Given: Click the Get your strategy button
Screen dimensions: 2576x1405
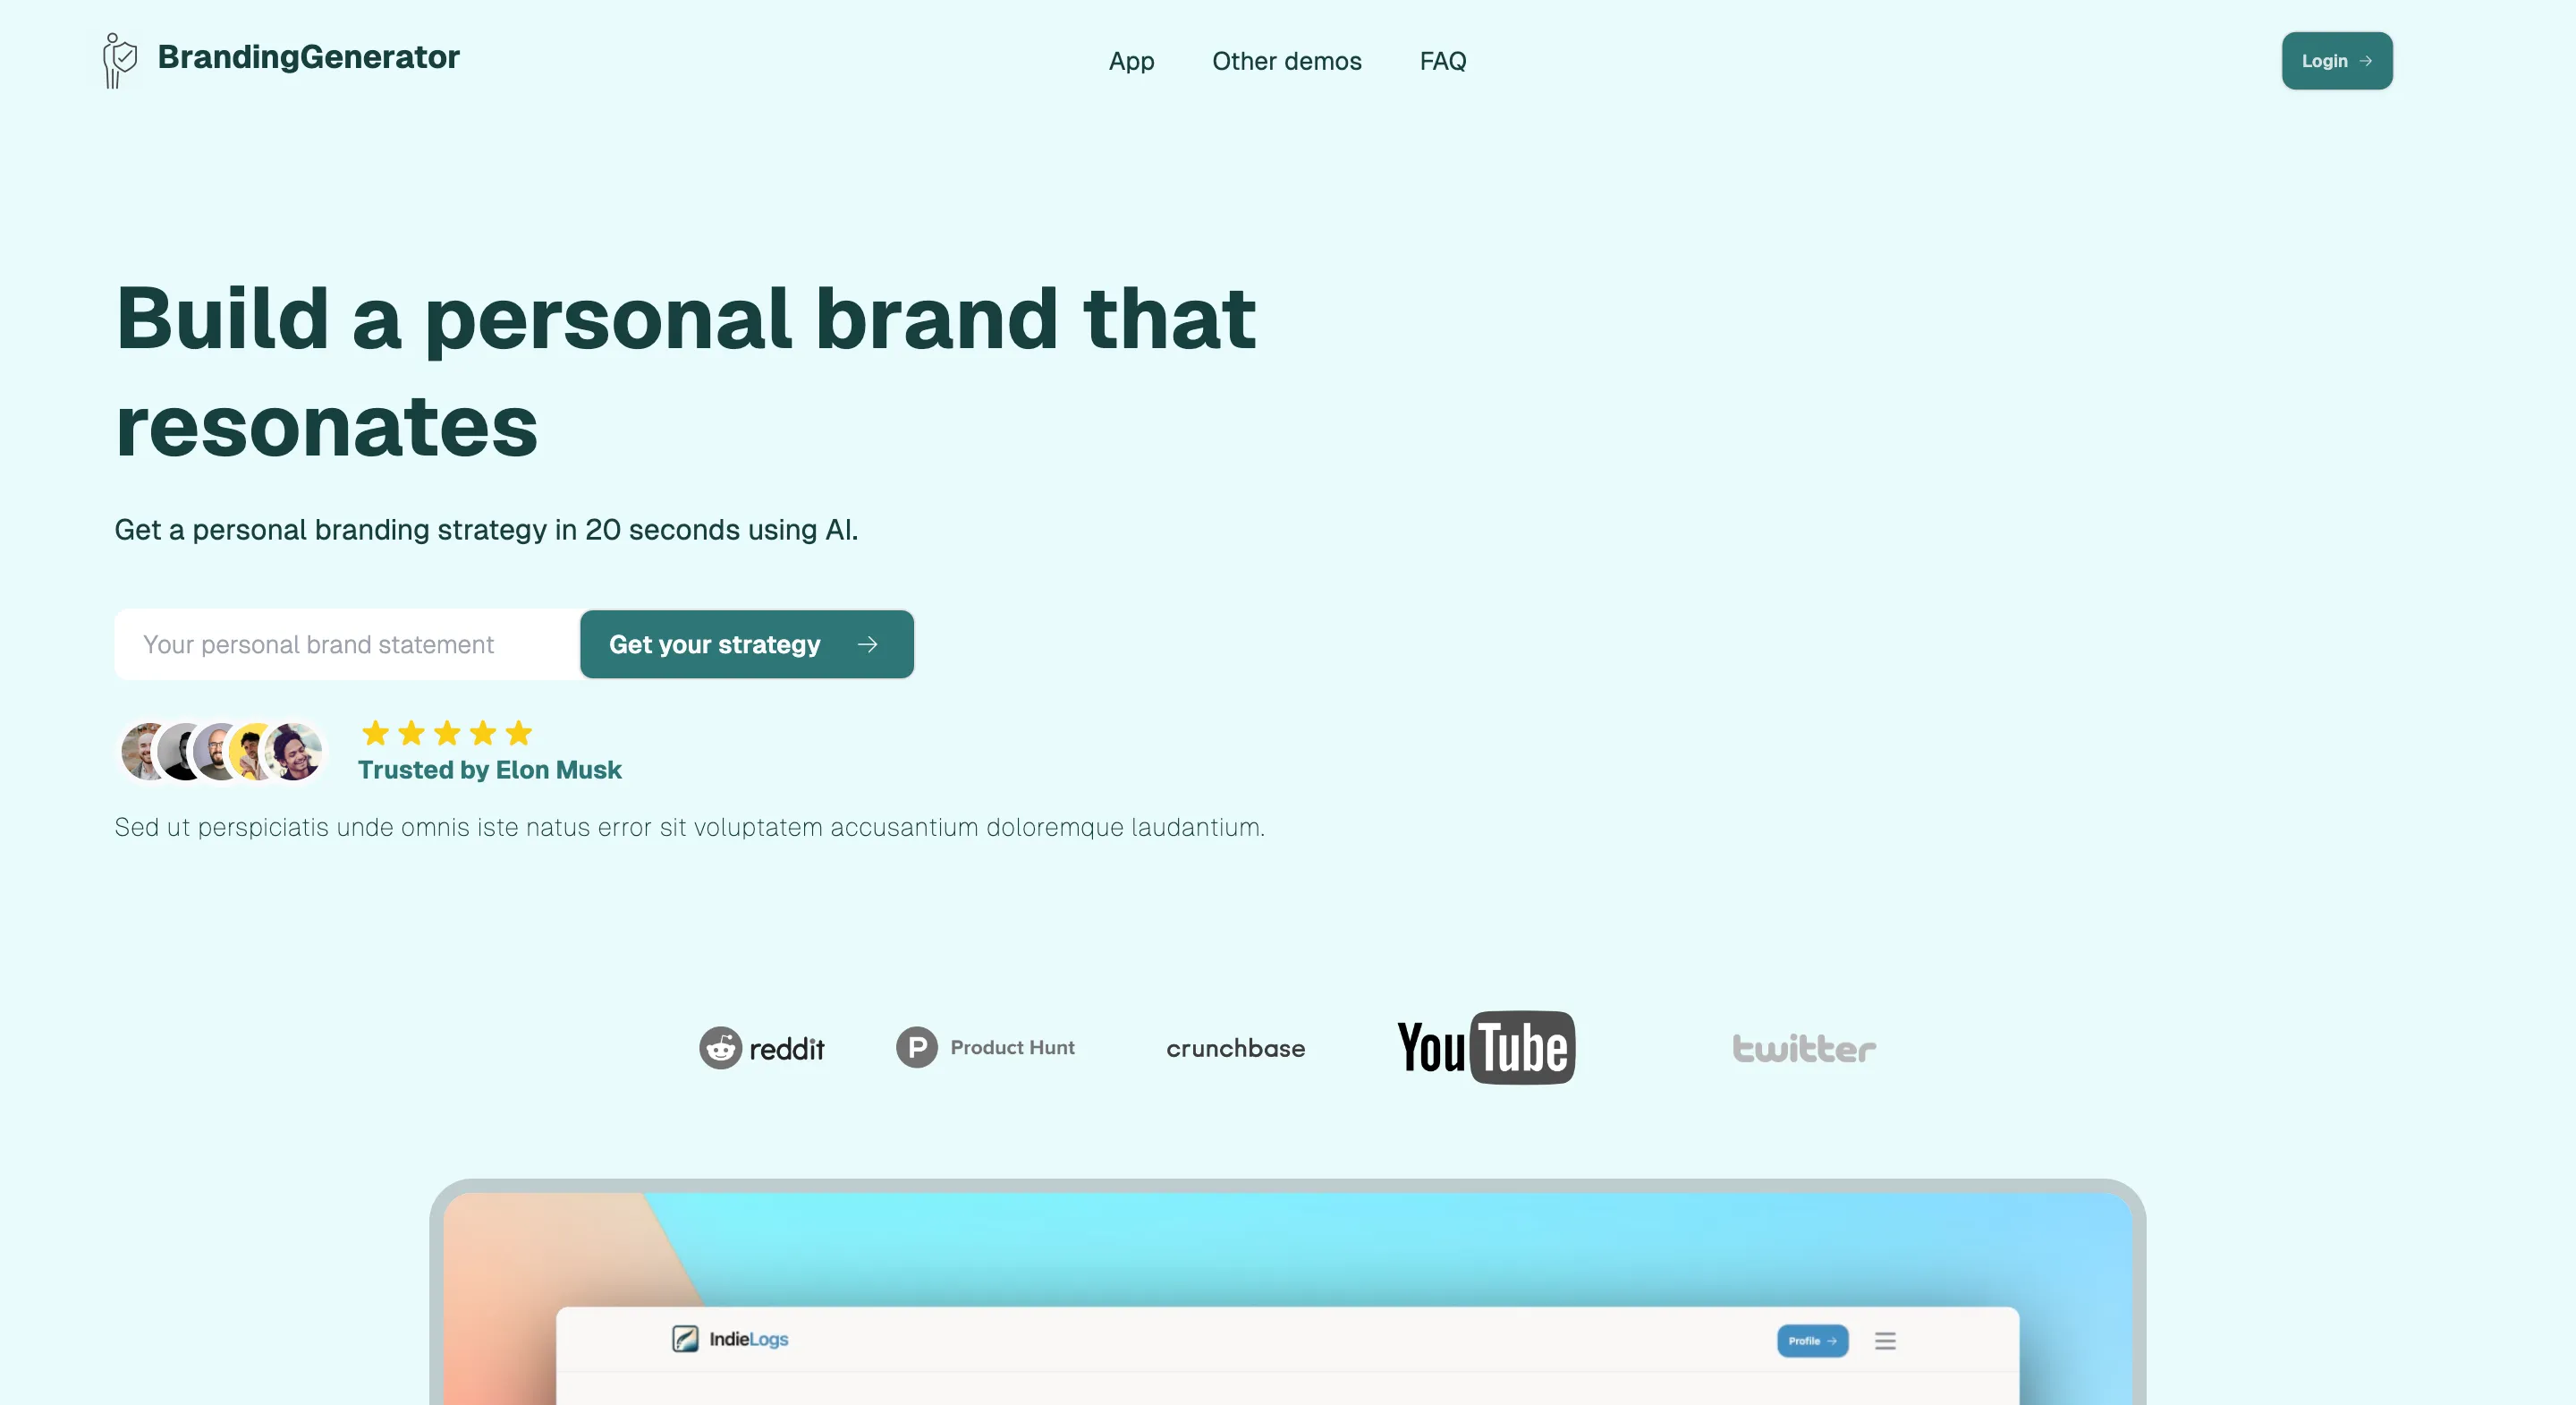Looking at the screenshot, I should 745,643.
